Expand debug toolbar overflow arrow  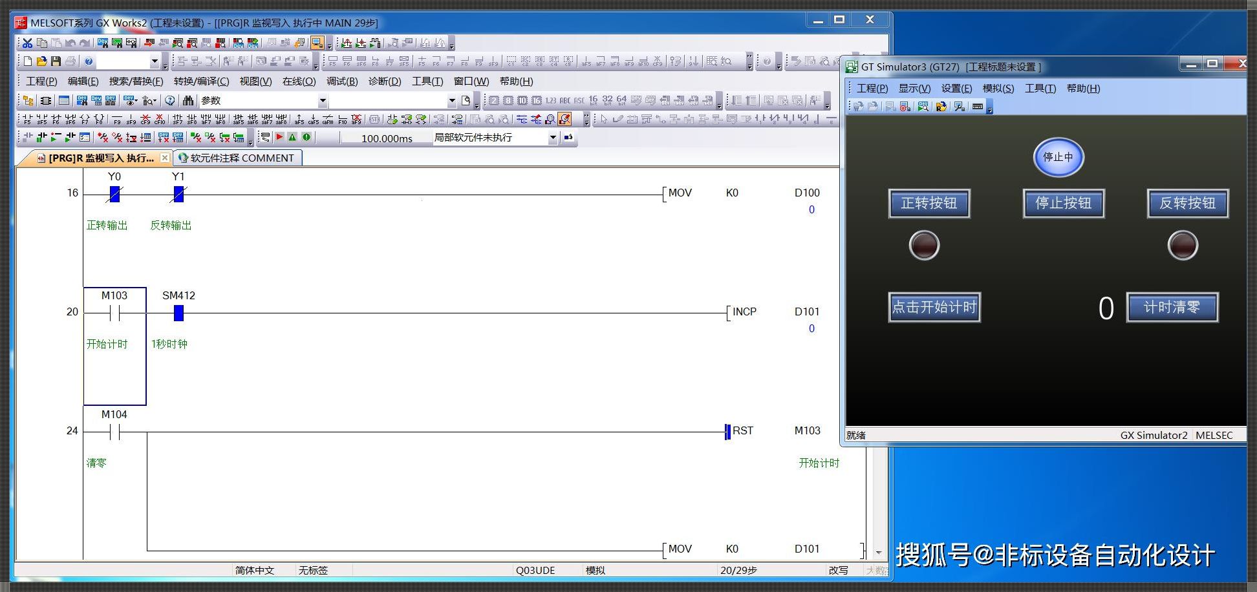(x=250, y=139)
